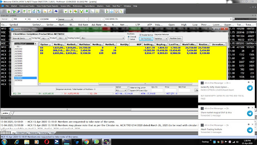
Task: Sort by NetValue column header
Action: [84, 44]
